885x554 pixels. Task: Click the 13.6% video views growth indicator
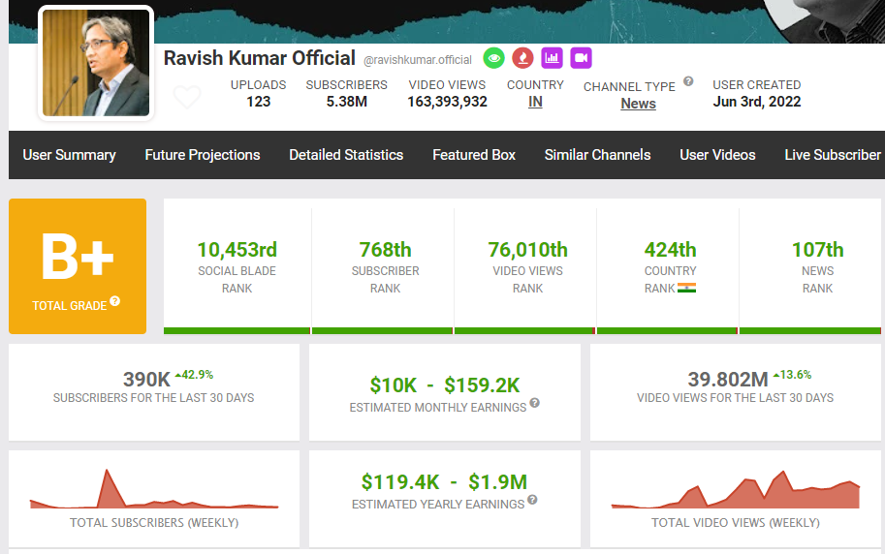click(793, 375)
